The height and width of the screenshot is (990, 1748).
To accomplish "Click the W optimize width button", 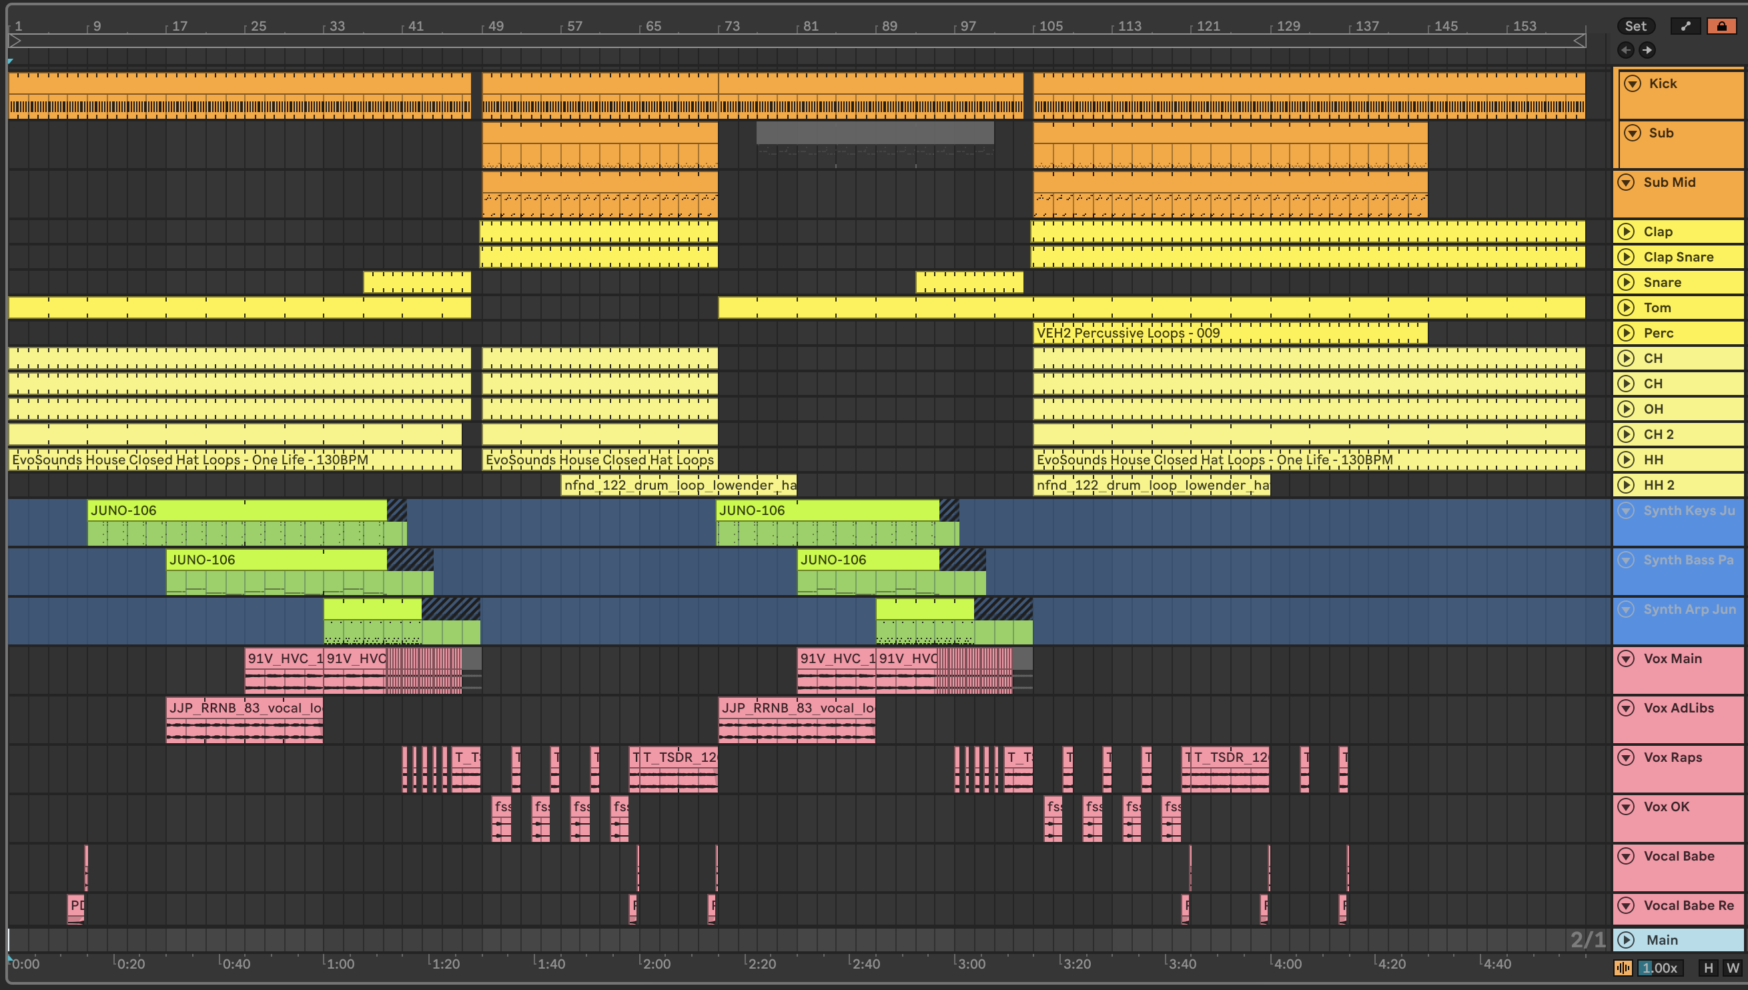I will (x=1732, y=967).
